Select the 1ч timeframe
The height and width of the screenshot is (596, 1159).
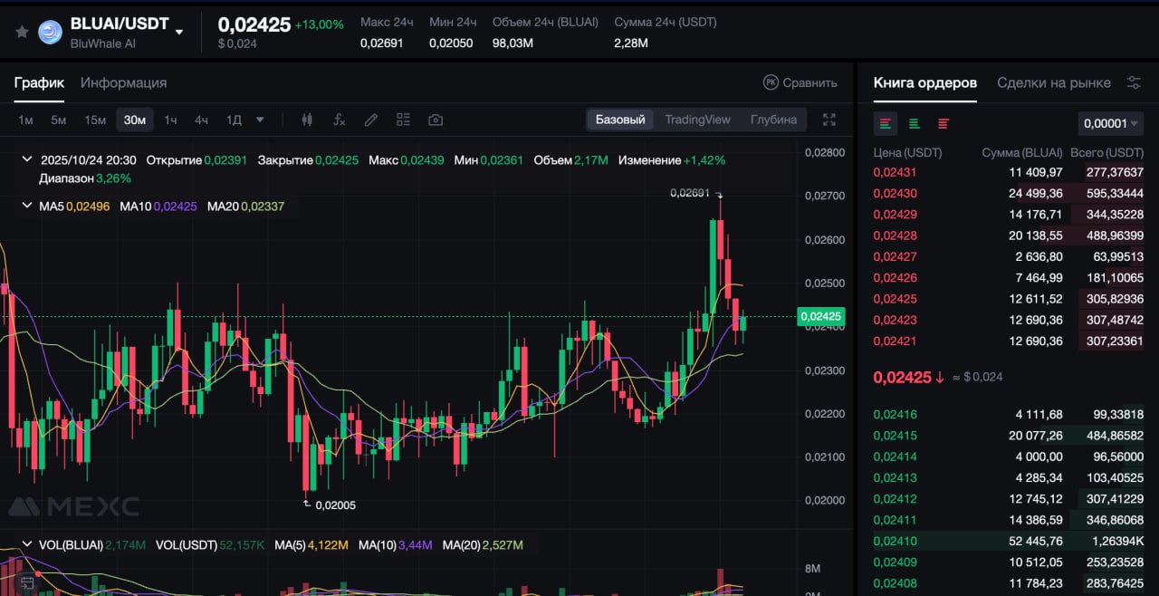(x=170, y=120)
